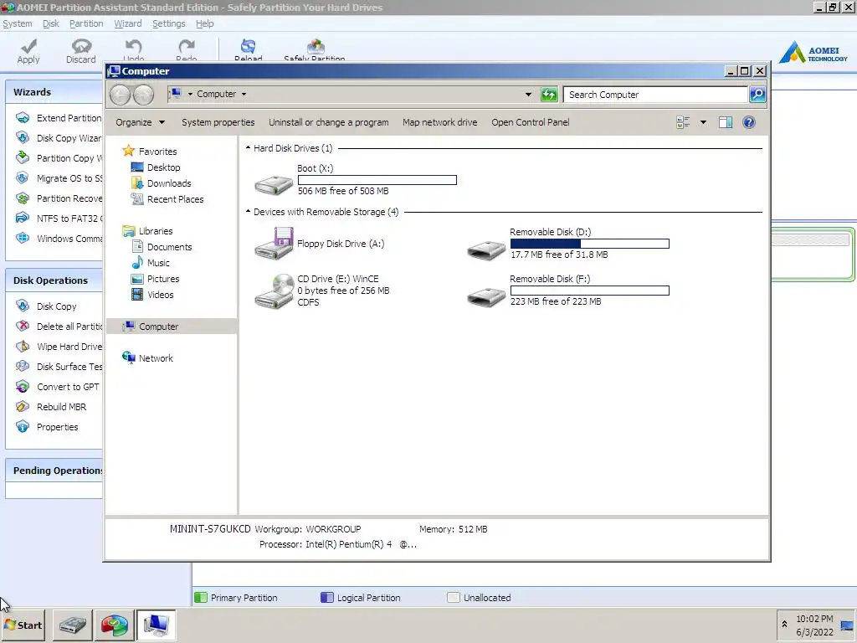Open the Settings menu in AOMEI
This screenshot has height=643, width=857.
click(x=169, y=23)
